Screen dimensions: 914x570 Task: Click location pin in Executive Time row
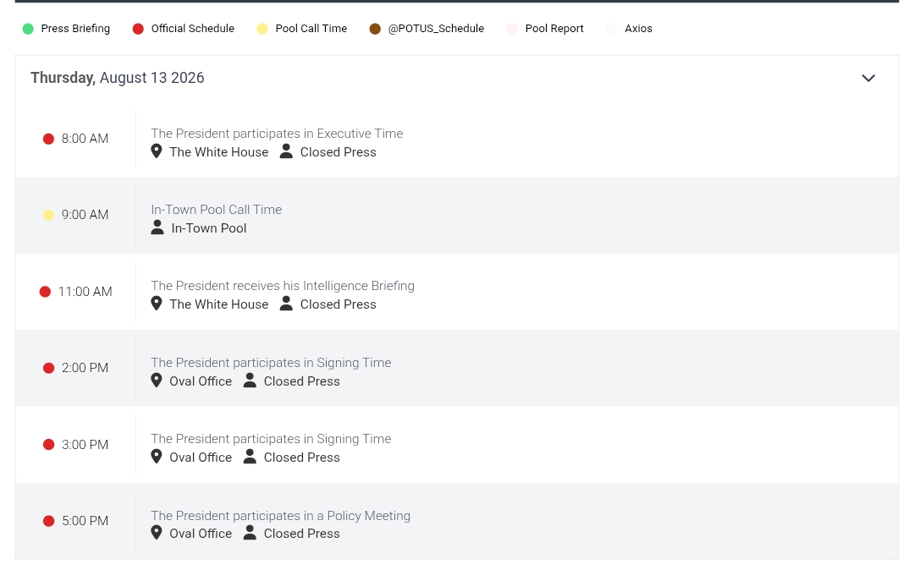pyautogui.click(x=157, y=151)
